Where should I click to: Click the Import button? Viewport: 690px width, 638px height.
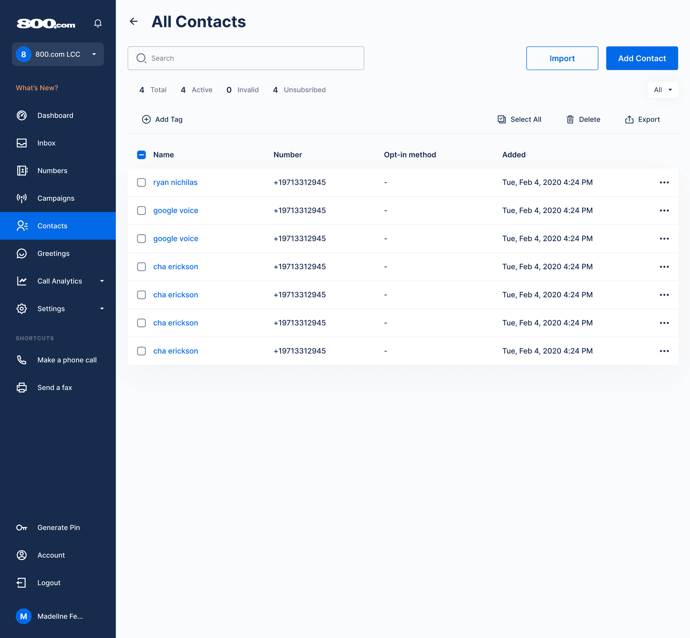coord(562,58)
